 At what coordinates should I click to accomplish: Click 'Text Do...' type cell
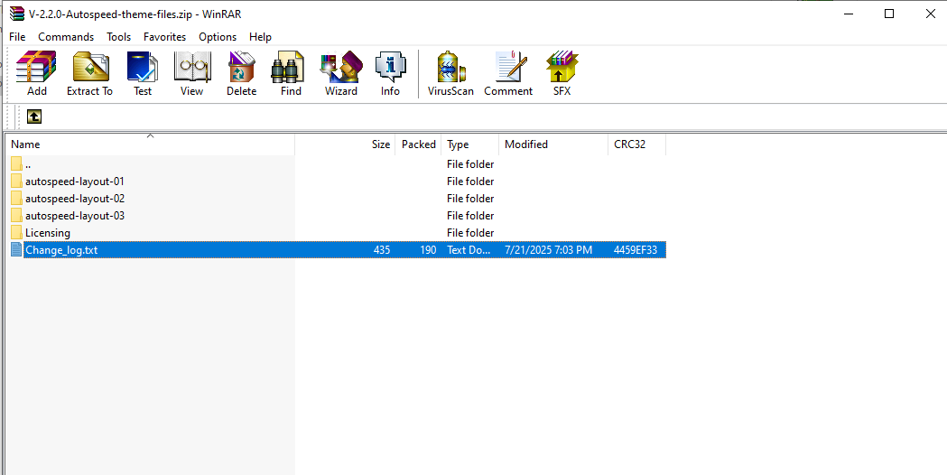[x=469, y=249]
